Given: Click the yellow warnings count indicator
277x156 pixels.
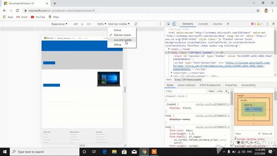Looking at the screenshot, I should coord(259,24).
